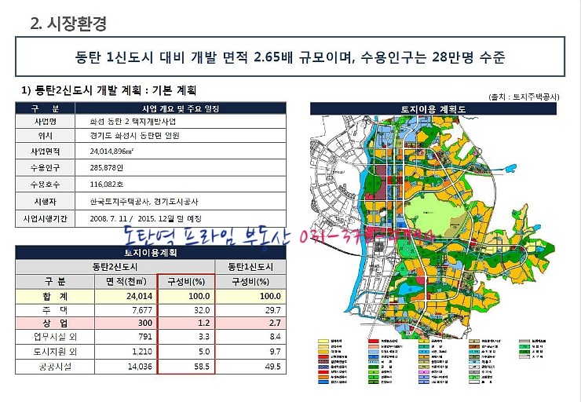Select the '수용인구' row label
The height and width of the screenshot is (402, 581).
pyautogui.click(x=46, y=168)
